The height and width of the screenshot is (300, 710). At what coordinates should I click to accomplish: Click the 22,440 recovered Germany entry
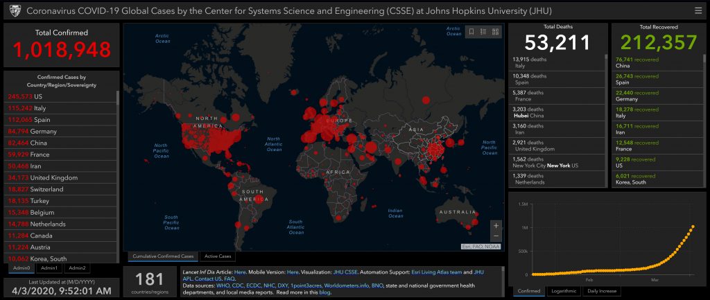657,96
